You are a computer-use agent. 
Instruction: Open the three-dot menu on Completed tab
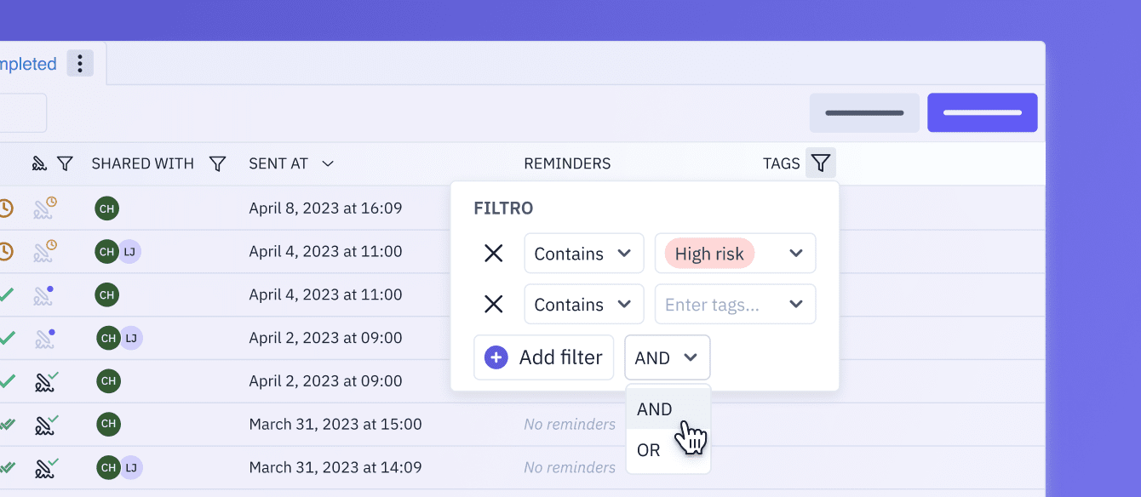point(80,63)
